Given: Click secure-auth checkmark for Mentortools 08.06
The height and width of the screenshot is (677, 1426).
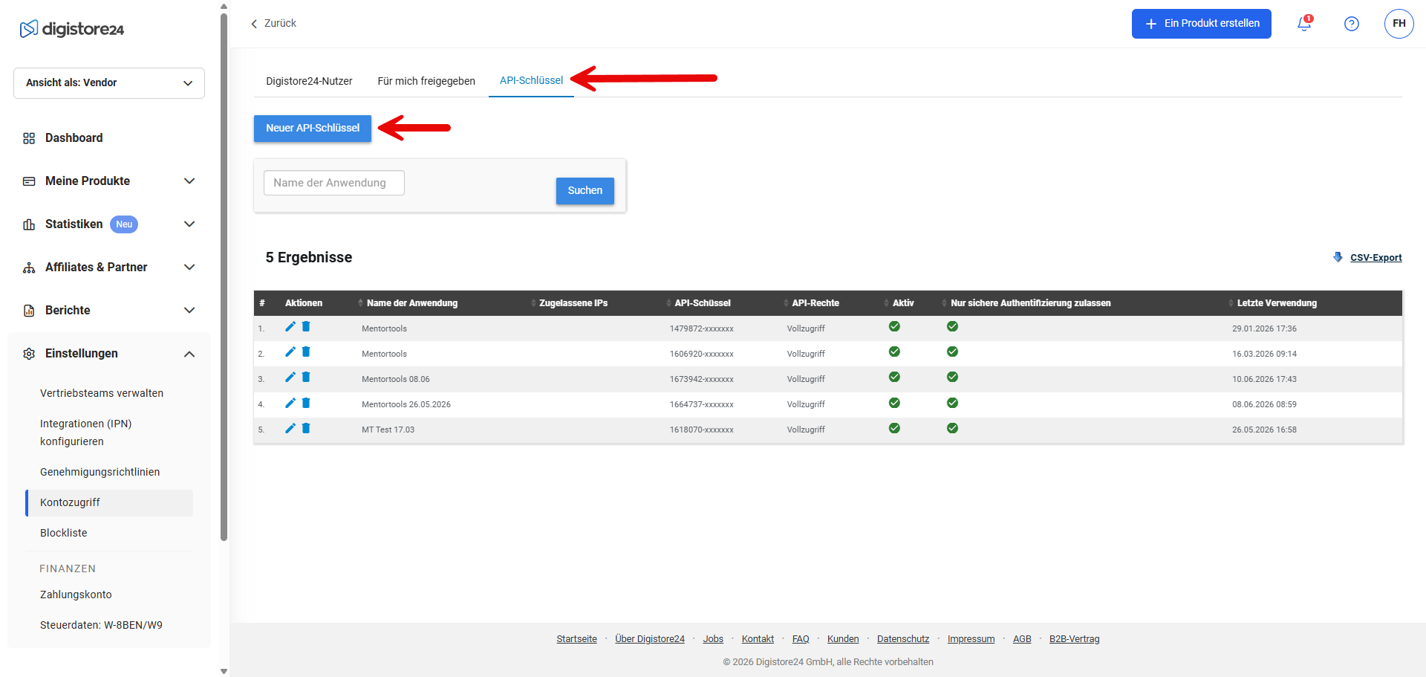Looking at the screenshot, I should [x=952, y=377].
